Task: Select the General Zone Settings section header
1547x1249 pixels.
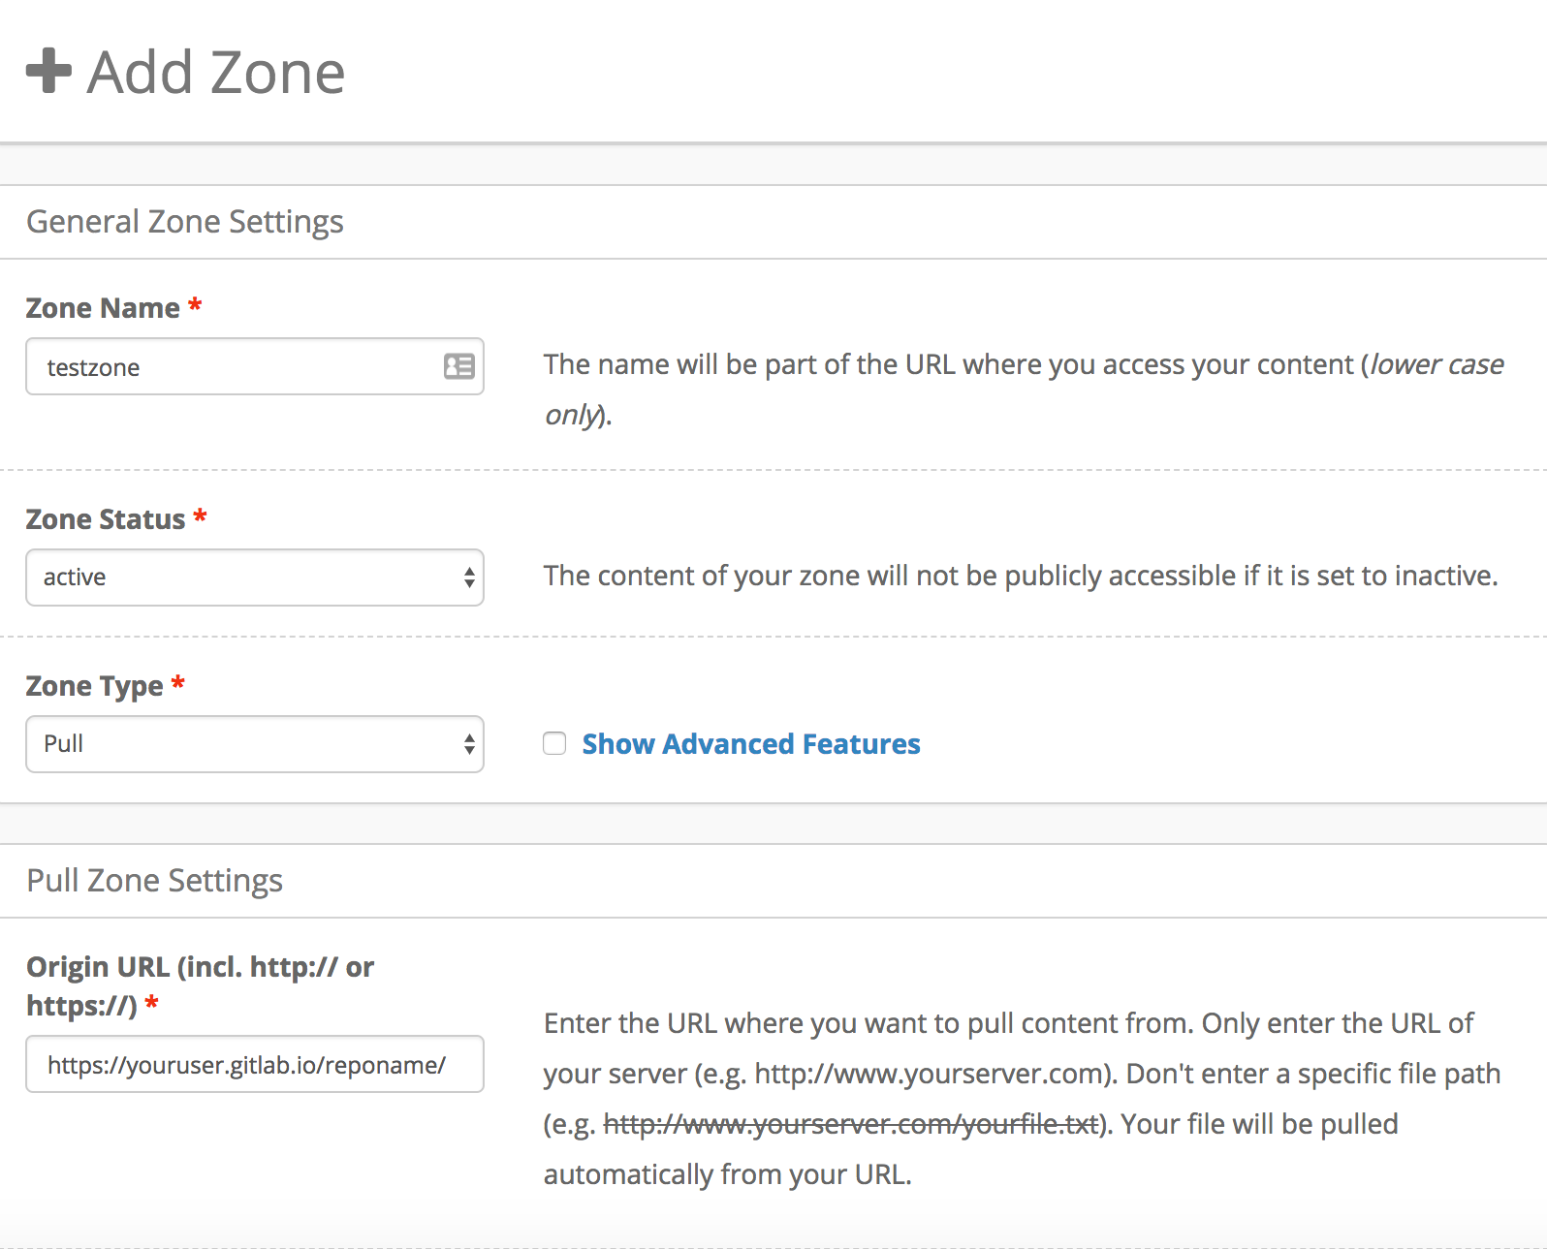Action: (184, 222)
